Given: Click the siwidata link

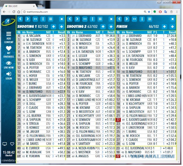Looking at the screenshot, I should (x=8, y=160).
